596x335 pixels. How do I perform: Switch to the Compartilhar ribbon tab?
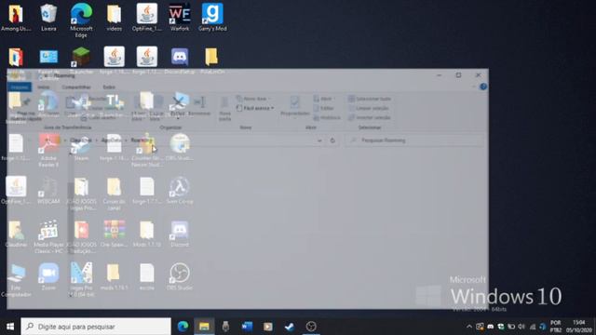(x=76, y=87)
